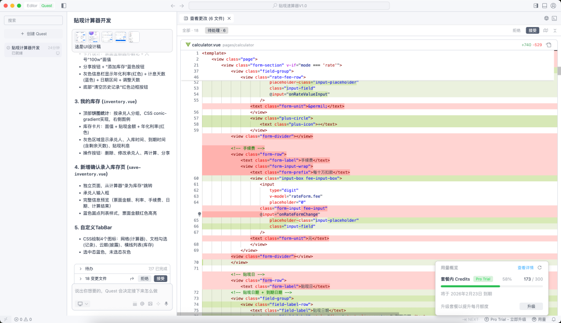Image resolution: width=561 pixels, height=323 pixels.
Task: Click the image attachment icon in chat
Action: pyautogui.click(x=150, y=304)
